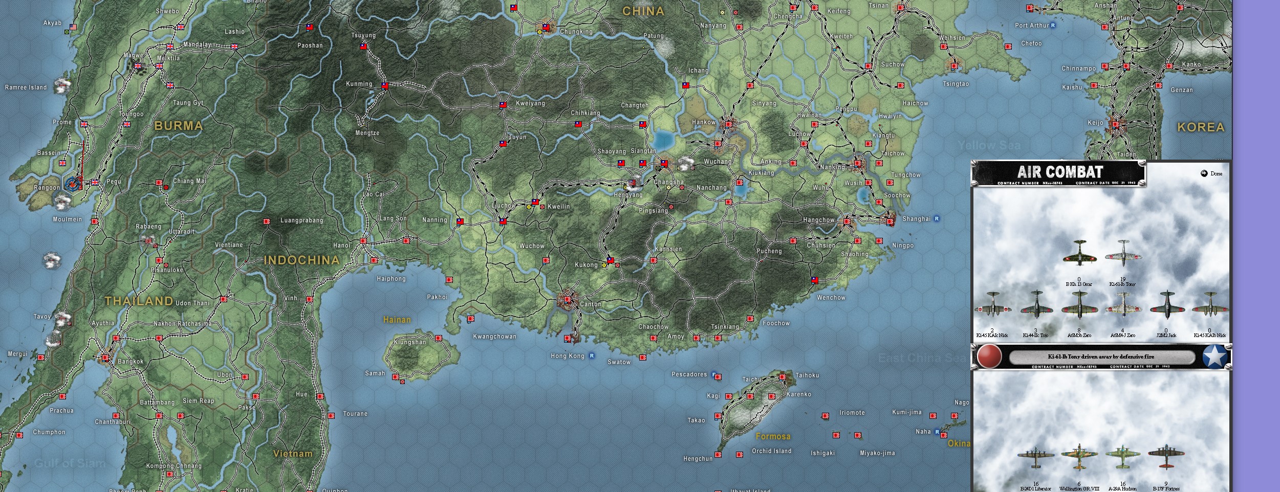Select the Chinese flag base at Kukong
The image size is (1280, 492).
610,260
